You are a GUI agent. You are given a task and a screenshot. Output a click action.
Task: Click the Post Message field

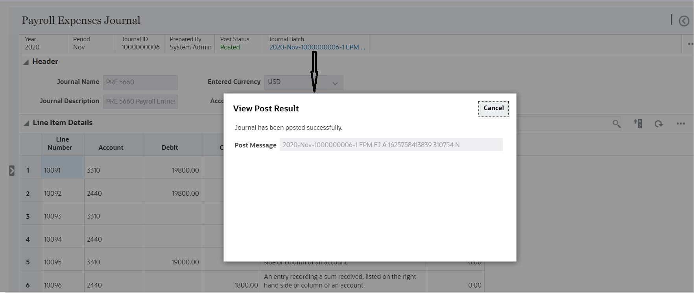pyautogui.click(x=391, y=145)
